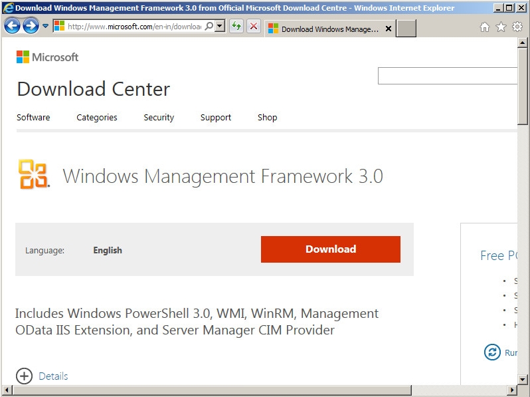Click the Windows Management Framework 3.0 title
530x397 pixels.
[x=222, y=176]
